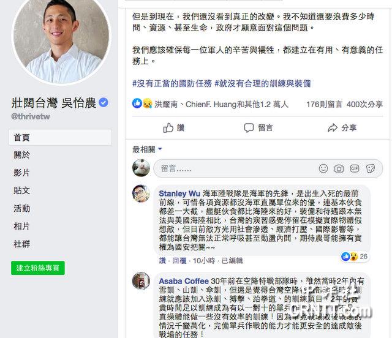Open the emoji picker in the comment box
Image resolution: width=392 pixels, height=338 pixels.
323,168
